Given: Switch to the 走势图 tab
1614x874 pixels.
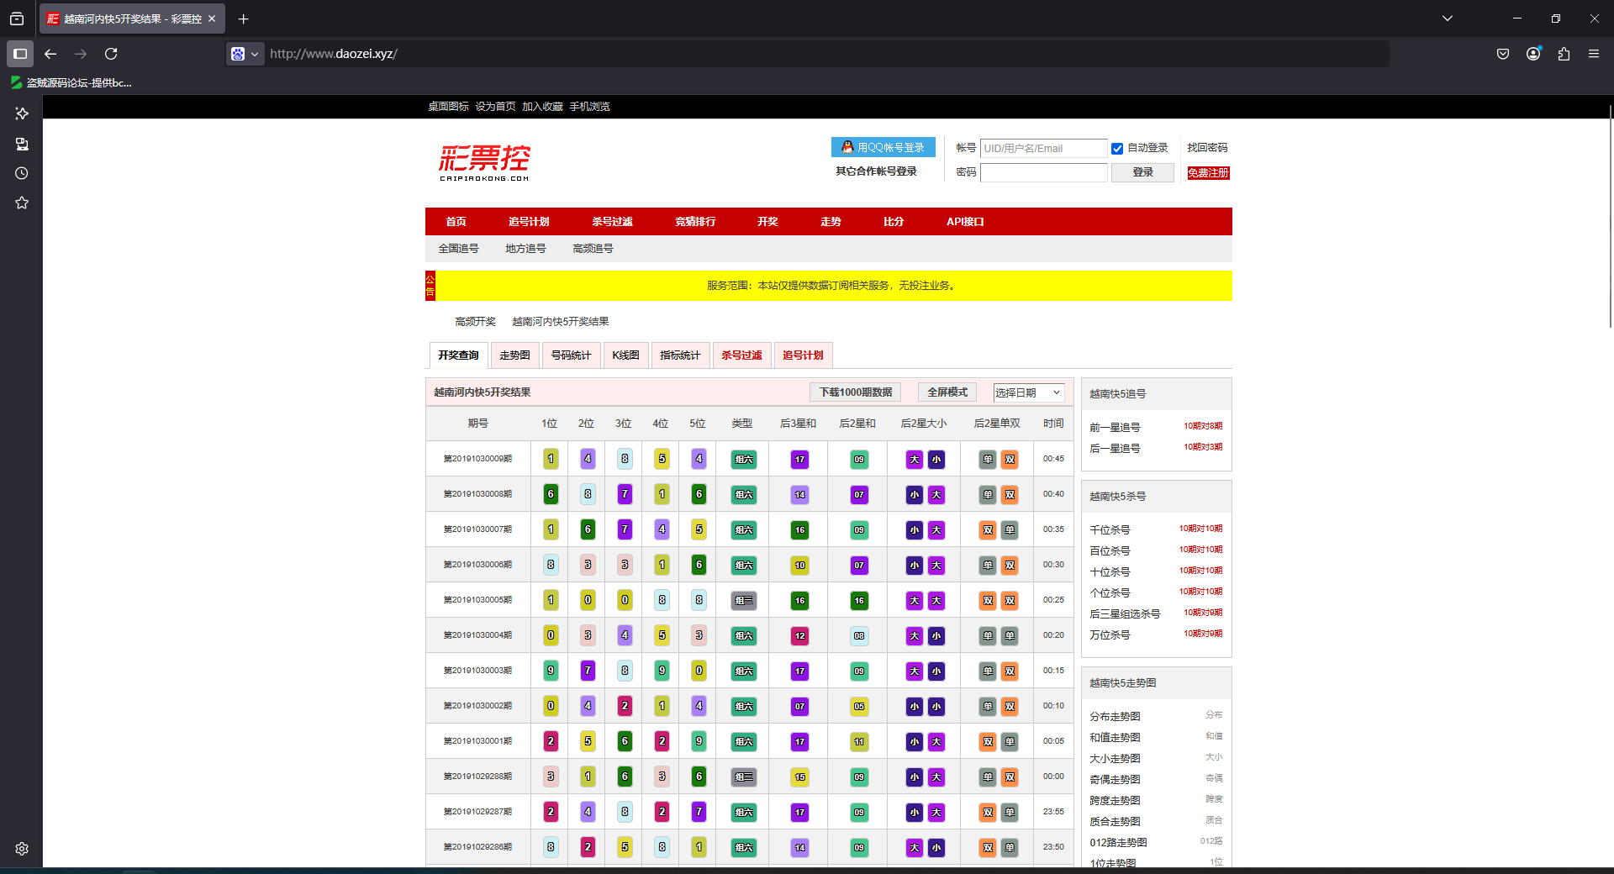Looking at the screenshot, I should coord(514,355).
